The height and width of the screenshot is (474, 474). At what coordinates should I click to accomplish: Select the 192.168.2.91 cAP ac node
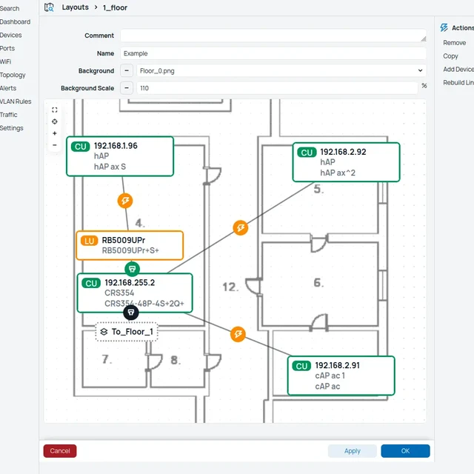(341, 375)
